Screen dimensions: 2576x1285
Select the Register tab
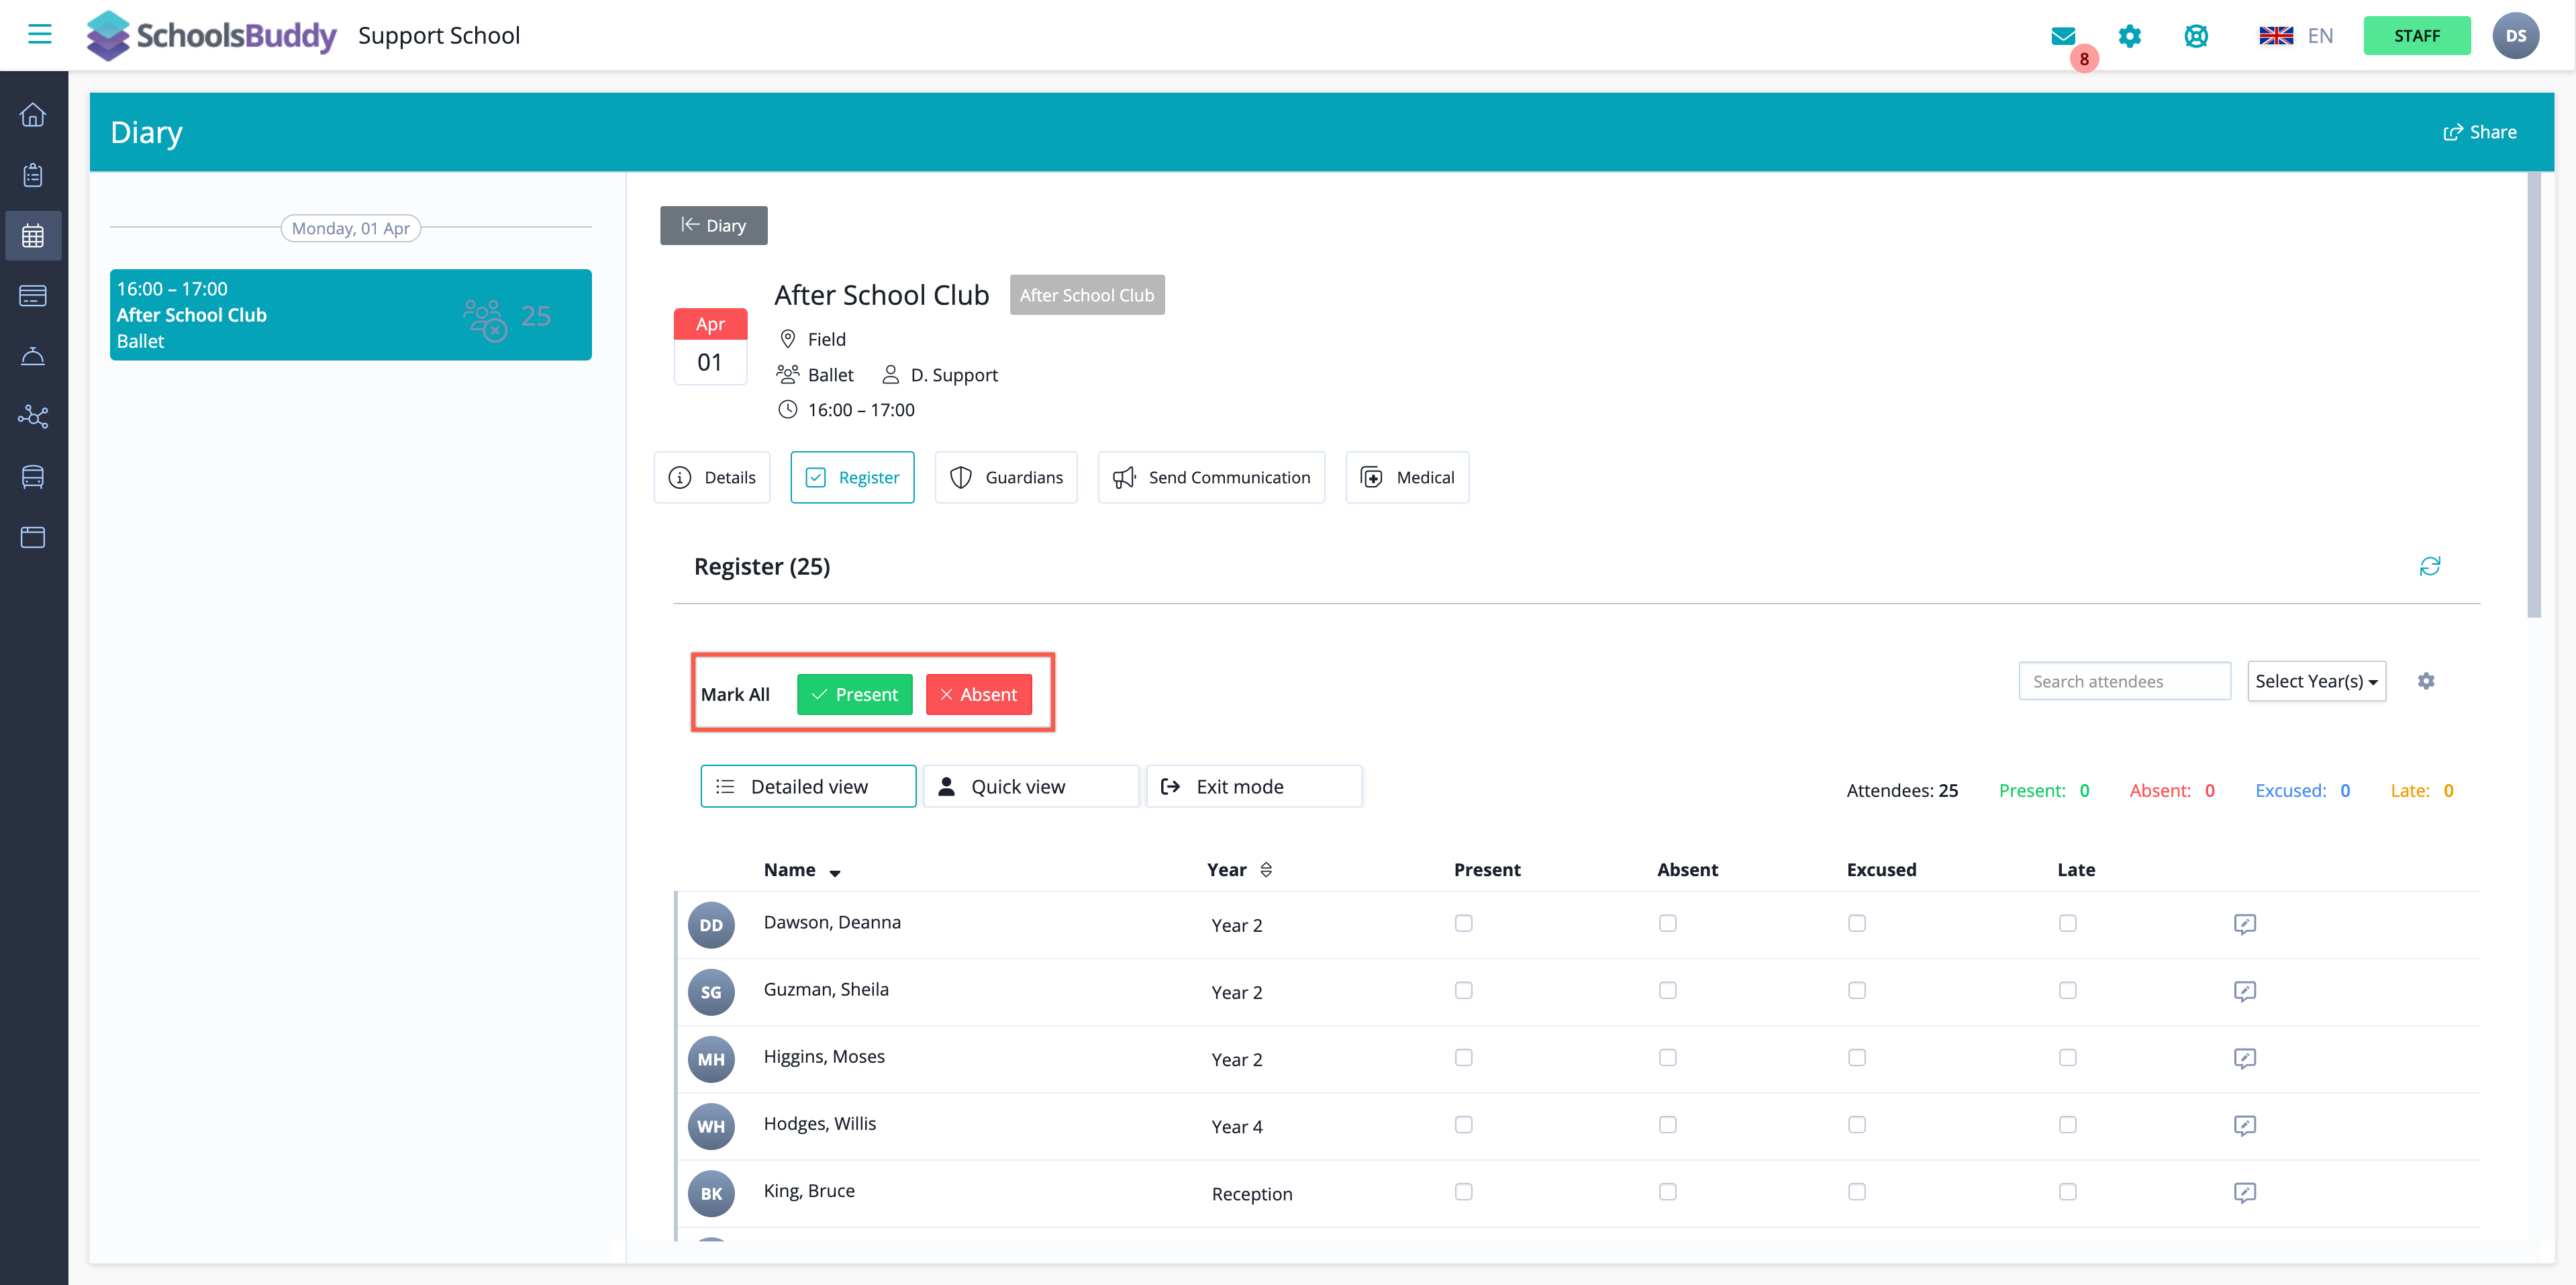(x=852, y=477)
